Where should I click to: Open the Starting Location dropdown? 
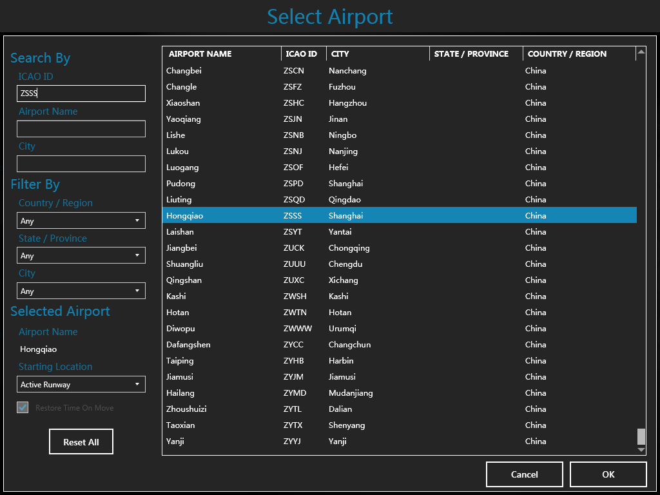pyautogui.click(x=81, y=384)
